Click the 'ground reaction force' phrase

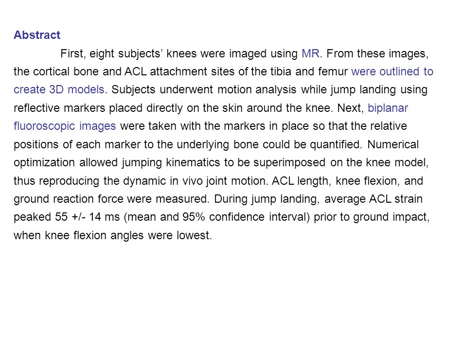click(69, 199)
